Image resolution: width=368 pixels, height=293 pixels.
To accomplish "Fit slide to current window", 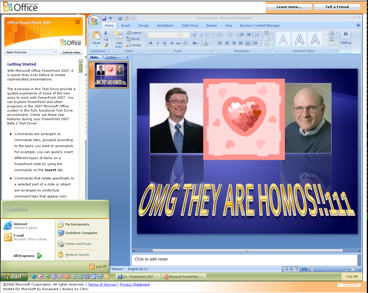I will click(353, 269).
